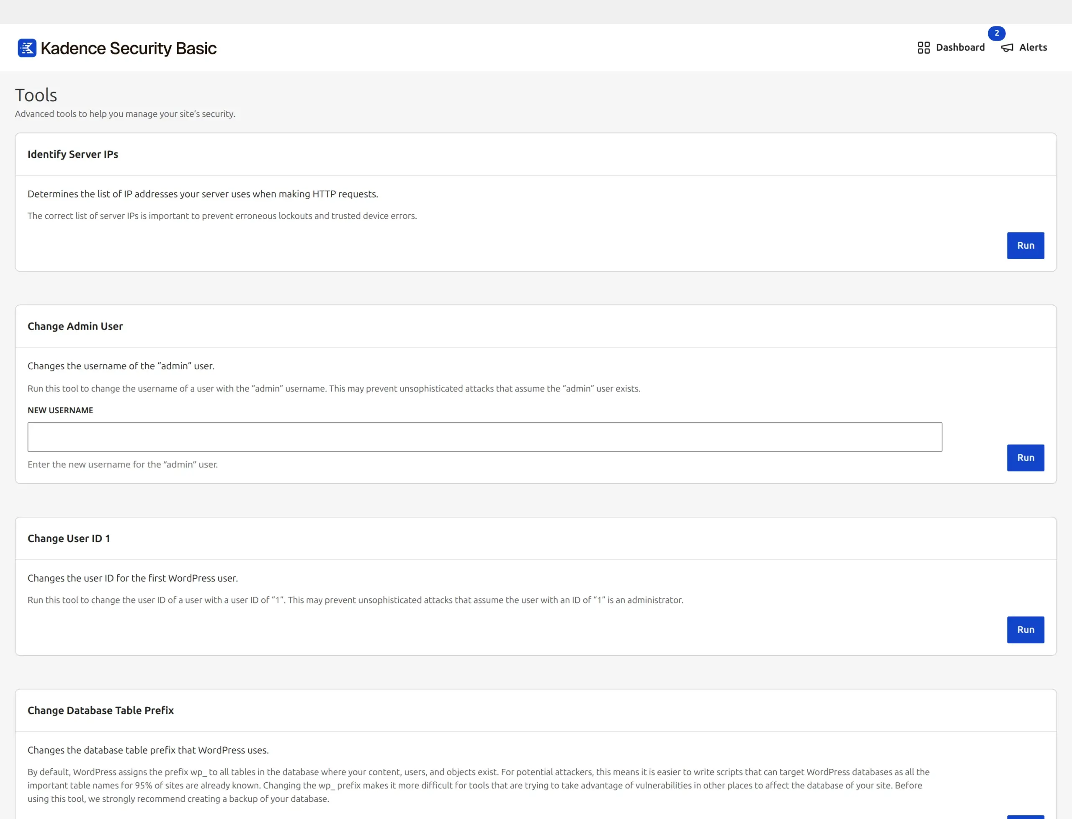Focus the New Username input field
1072x819 pixels.
coord(484,437)
